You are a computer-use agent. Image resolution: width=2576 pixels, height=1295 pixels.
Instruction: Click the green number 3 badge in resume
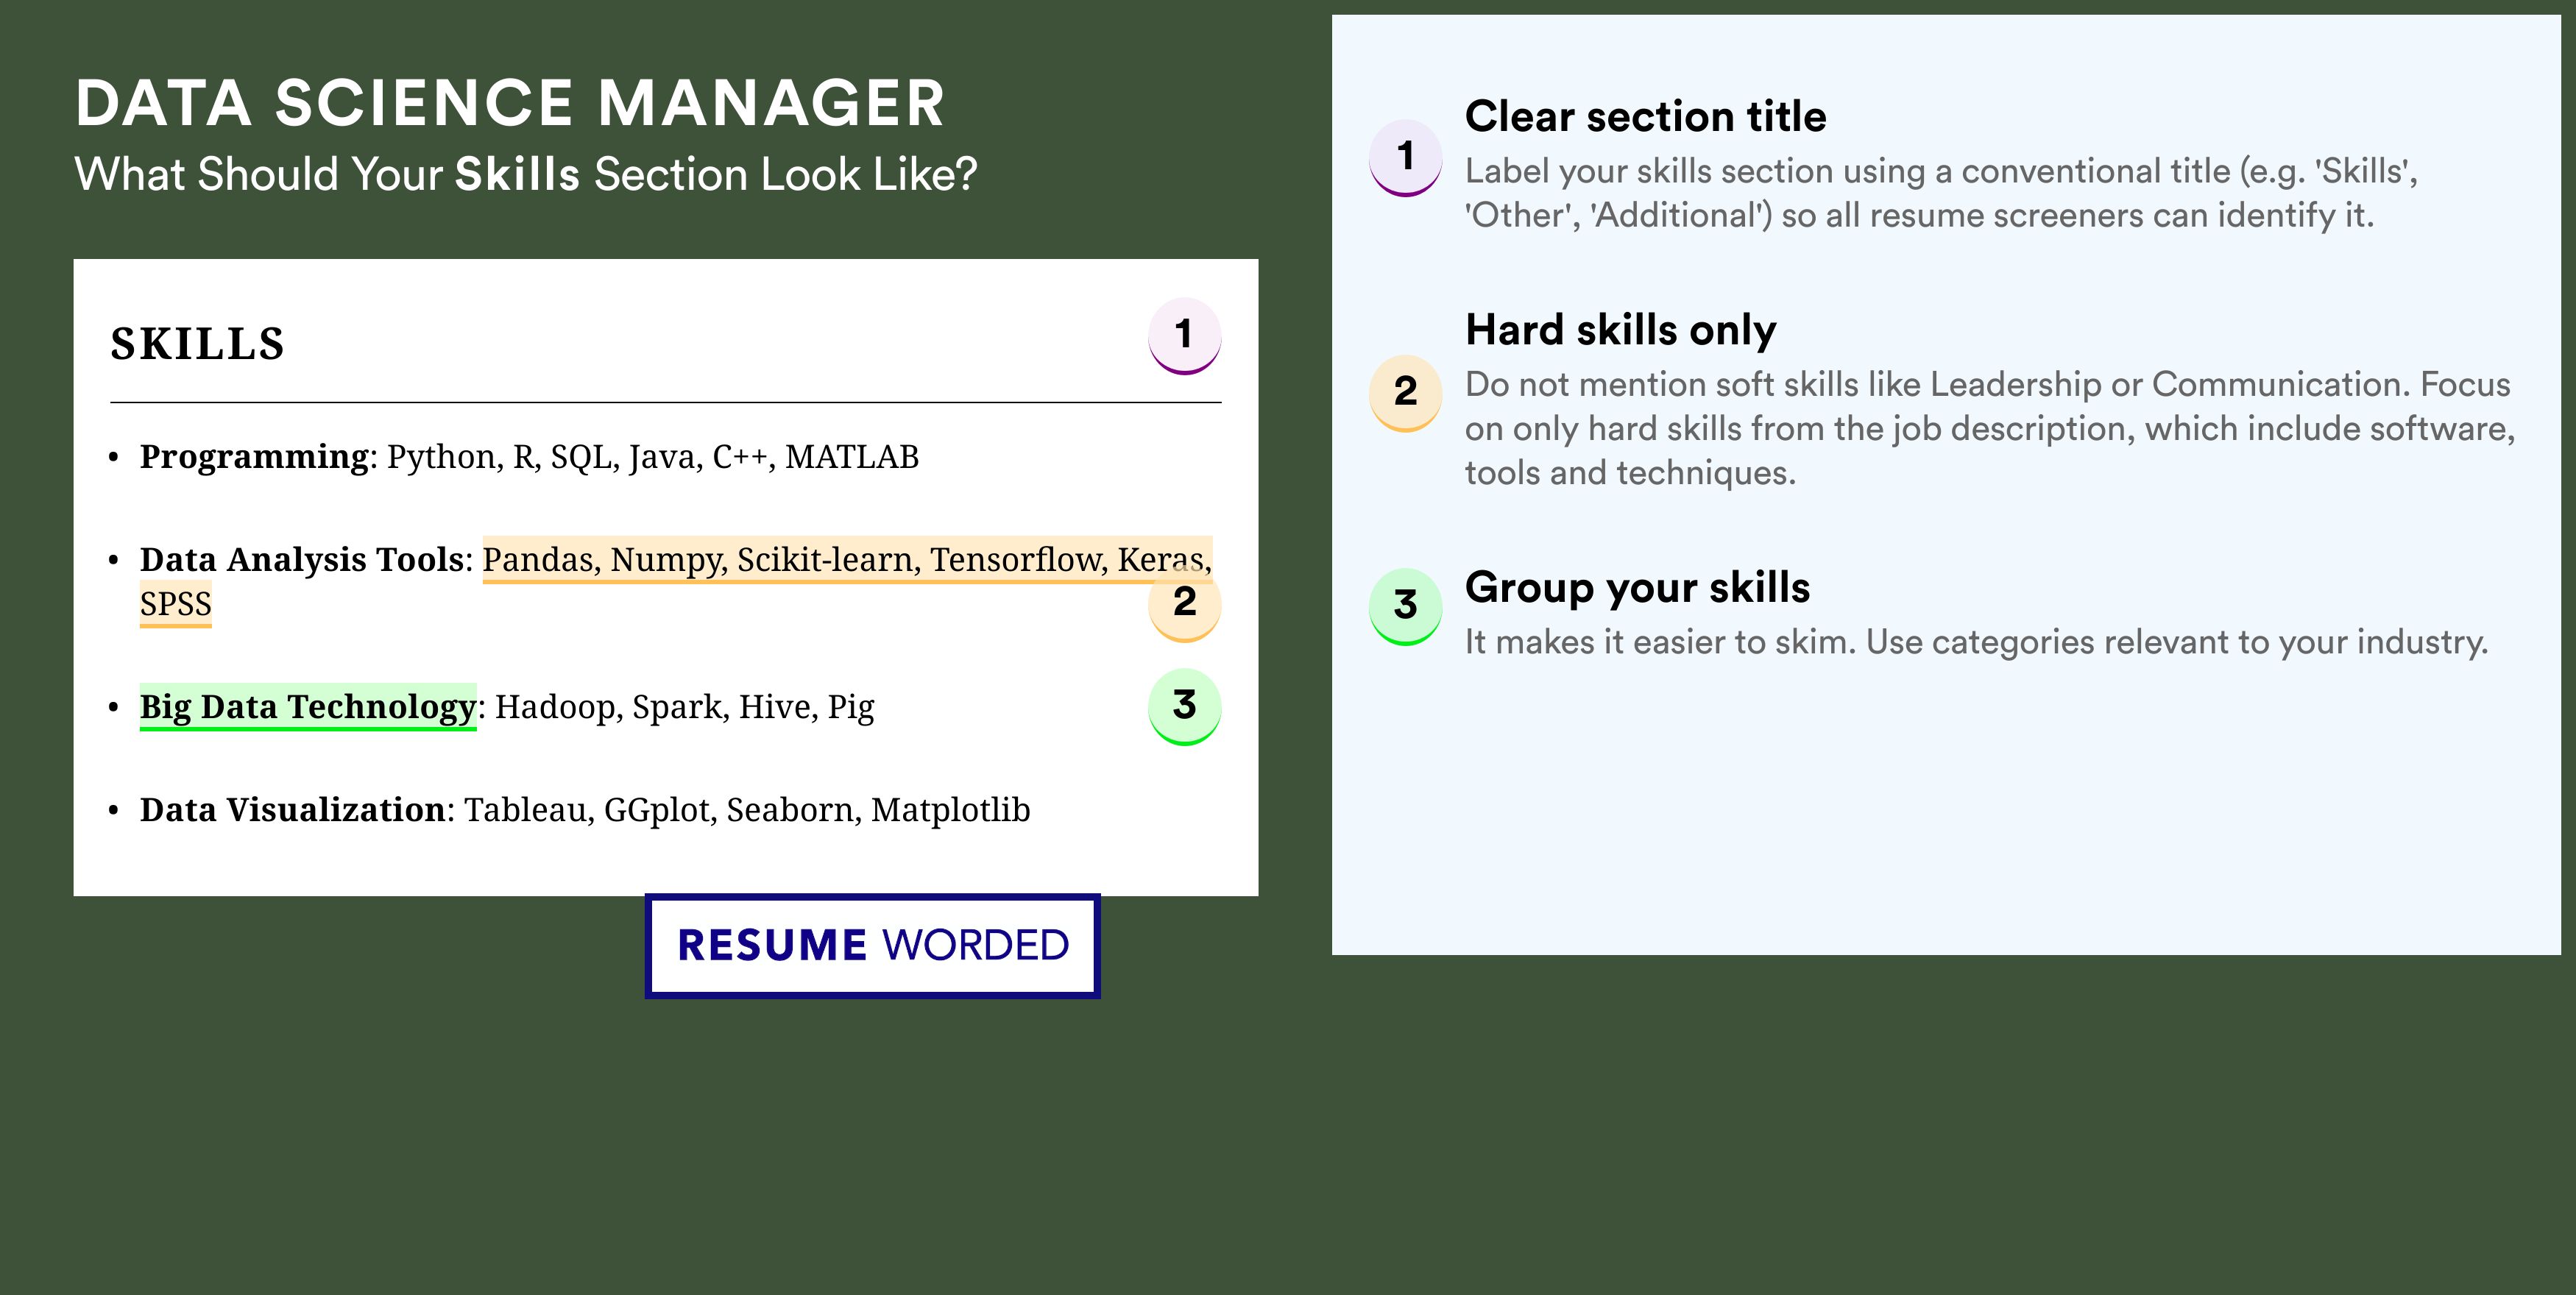1184,706
